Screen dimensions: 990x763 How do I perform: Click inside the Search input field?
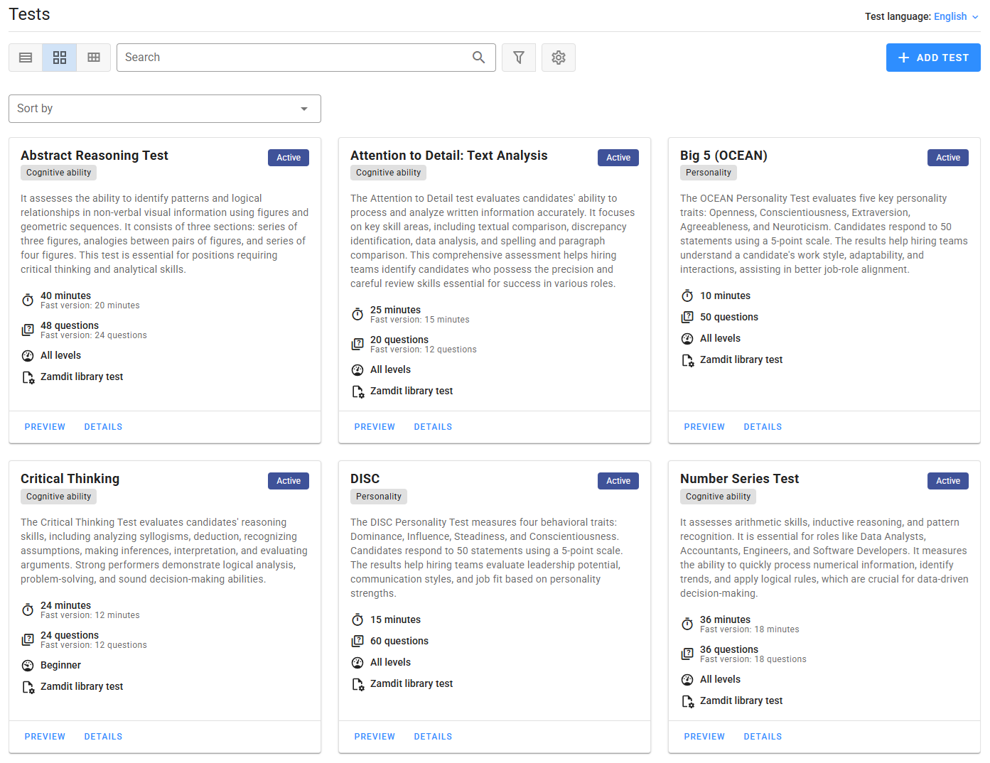(284, 58)
